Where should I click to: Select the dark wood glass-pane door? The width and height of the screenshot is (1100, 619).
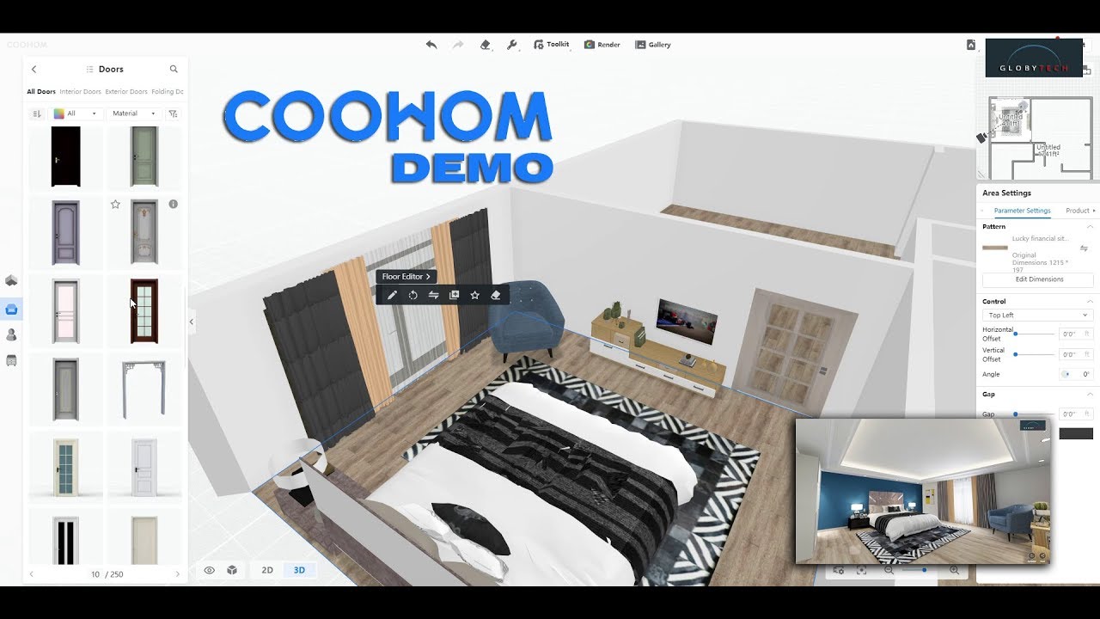tap(144, 311)
